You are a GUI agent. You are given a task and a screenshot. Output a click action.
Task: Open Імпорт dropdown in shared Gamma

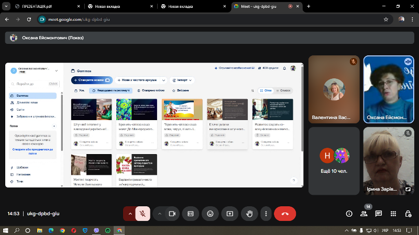(x=182, y=80)
